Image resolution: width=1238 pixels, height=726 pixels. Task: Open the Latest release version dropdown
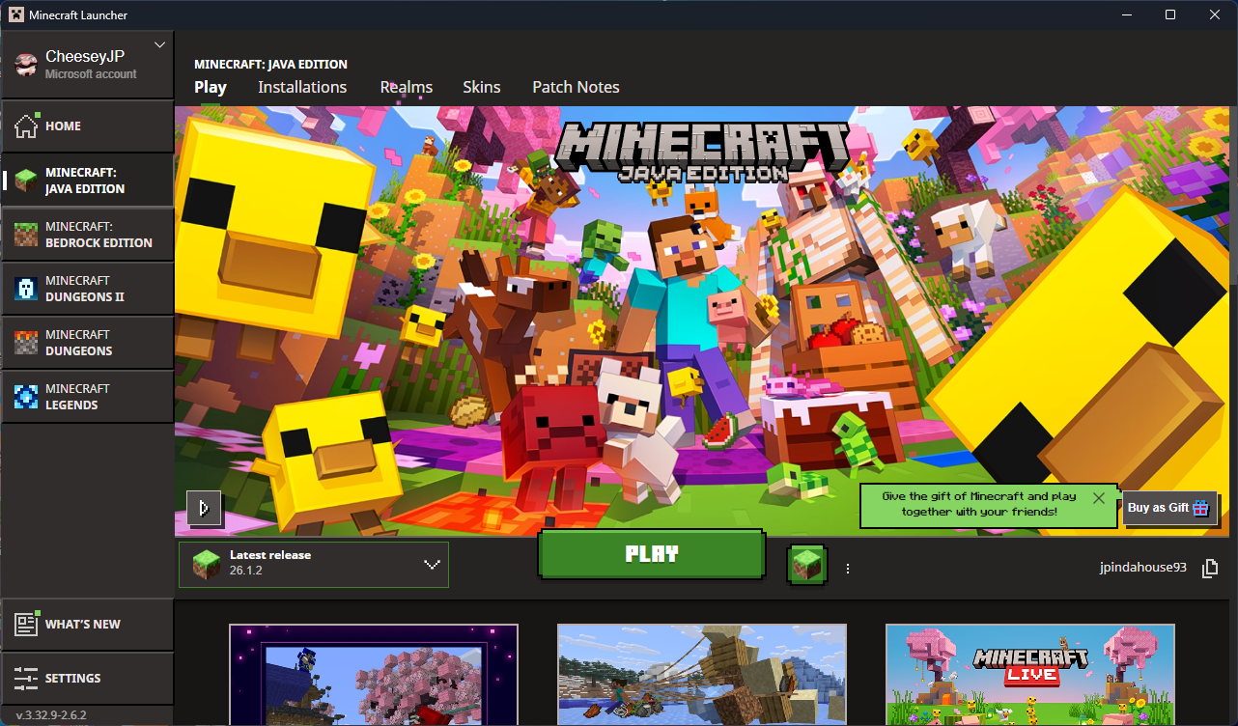(x=314, y=564)
